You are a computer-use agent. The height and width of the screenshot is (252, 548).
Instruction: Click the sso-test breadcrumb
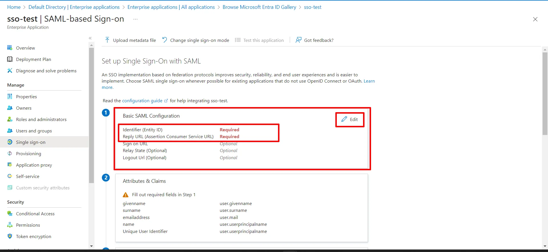pos(313,7)
